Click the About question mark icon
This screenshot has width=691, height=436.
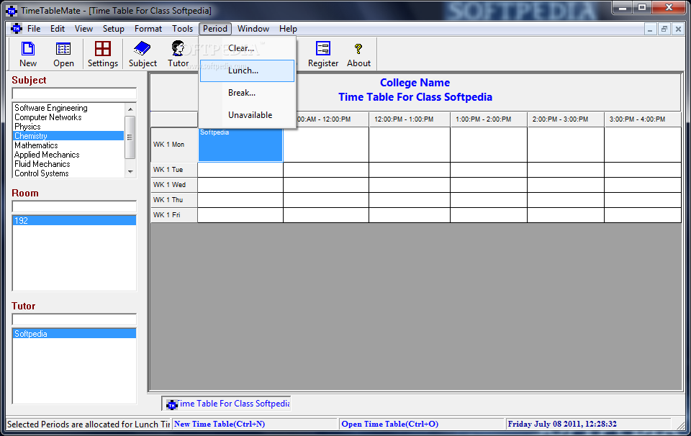pos(358,48)
